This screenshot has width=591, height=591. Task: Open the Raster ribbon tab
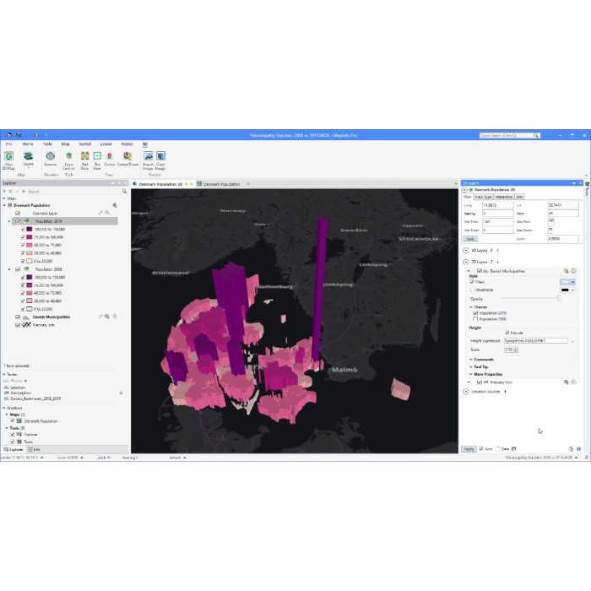[127, 144]
